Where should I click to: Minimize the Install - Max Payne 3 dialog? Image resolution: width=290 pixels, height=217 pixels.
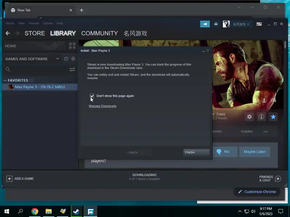tap(203, 51)
